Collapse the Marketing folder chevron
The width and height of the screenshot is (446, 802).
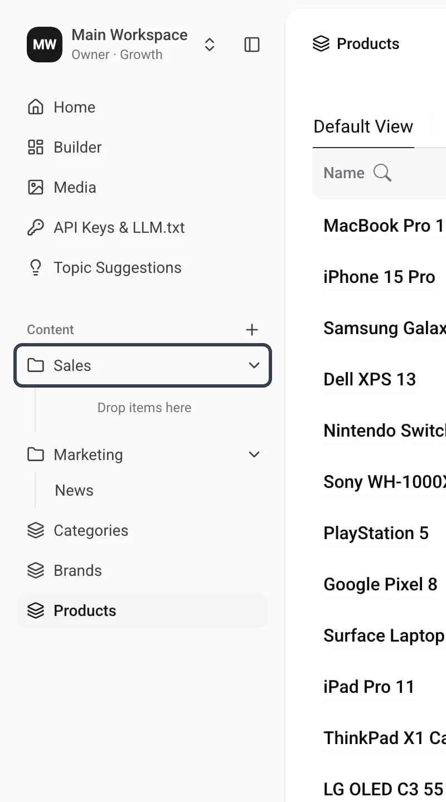[x=254, y=454]
